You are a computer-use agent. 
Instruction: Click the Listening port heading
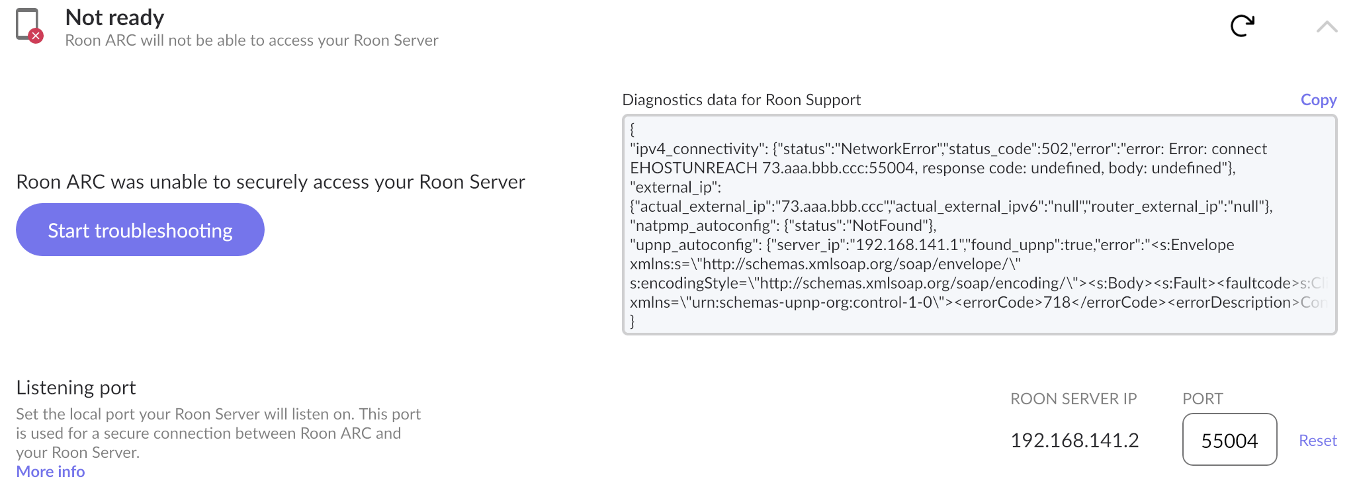point(76,387)
